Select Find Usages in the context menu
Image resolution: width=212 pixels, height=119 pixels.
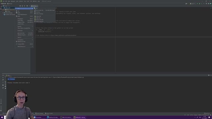coord(24,19)
